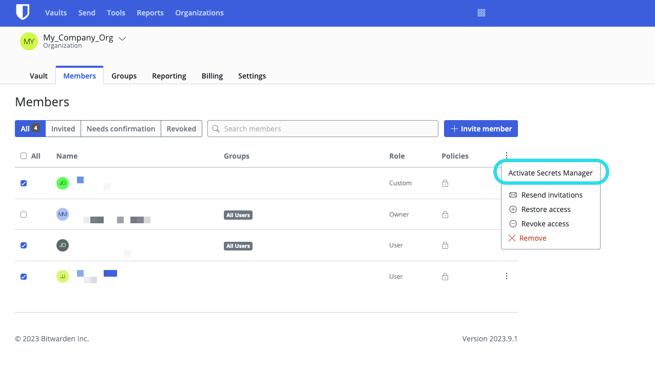Click the MM member avatar
This screenshot has width=655, height=367.
pos(62,214)
